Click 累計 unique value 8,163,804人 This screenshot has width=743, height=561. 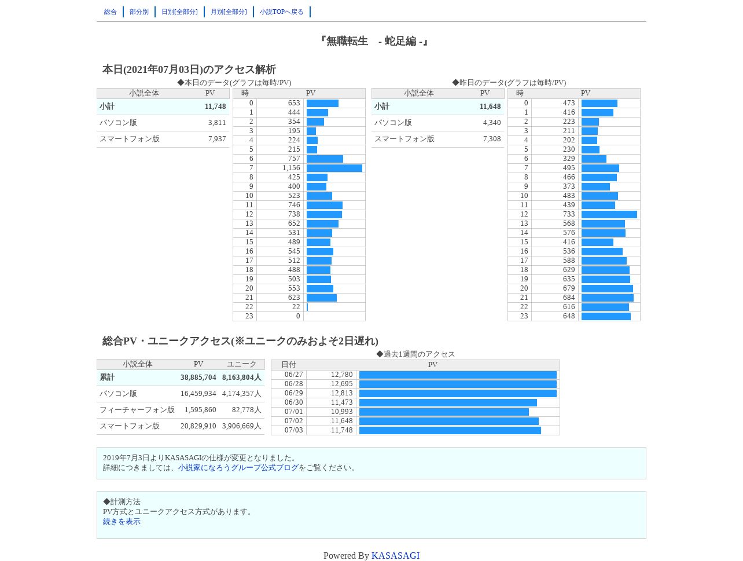tap(242, 377)
